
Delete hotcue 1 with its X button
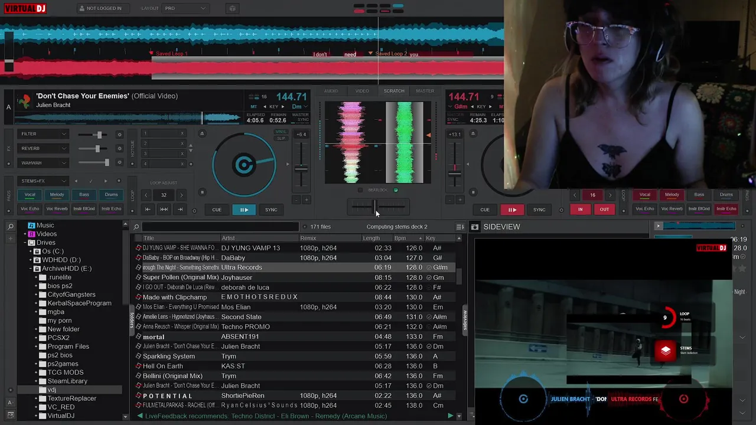pos(182,133)
